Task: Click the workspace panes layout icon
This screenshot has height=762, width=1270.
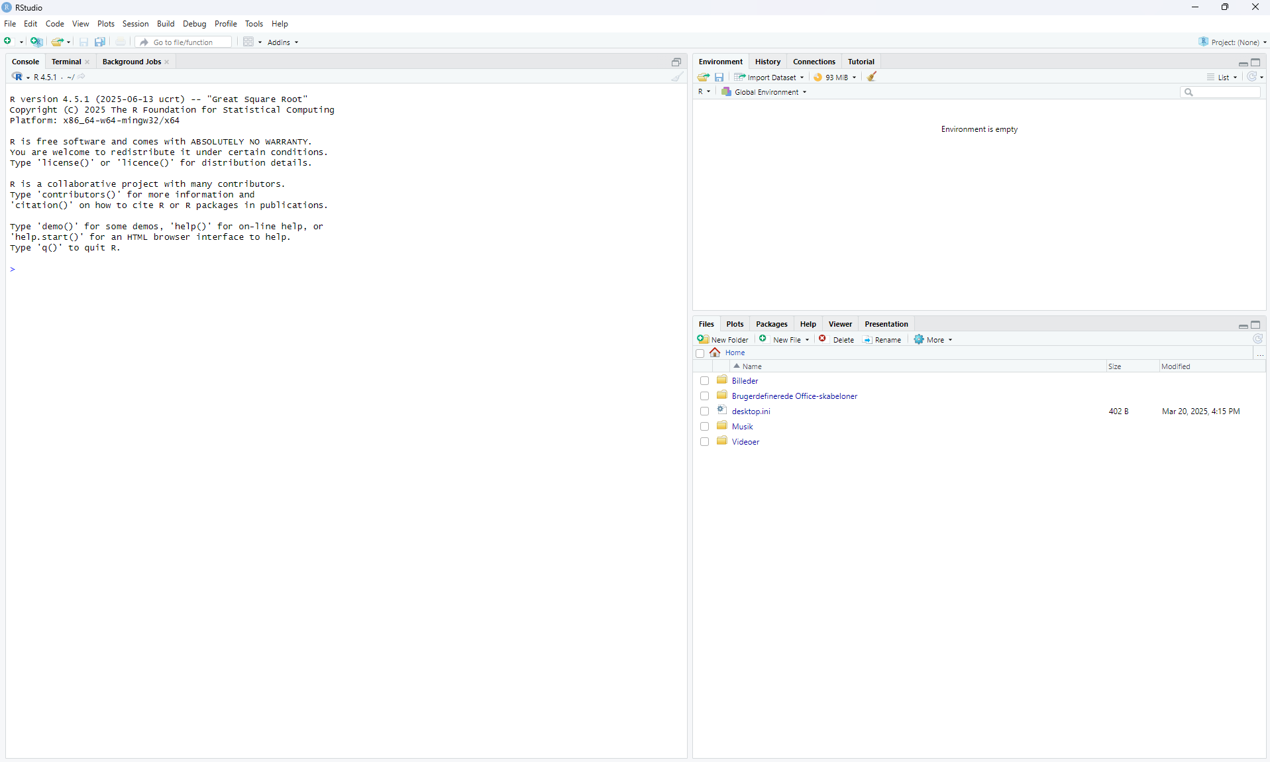Action: [248, 42]
